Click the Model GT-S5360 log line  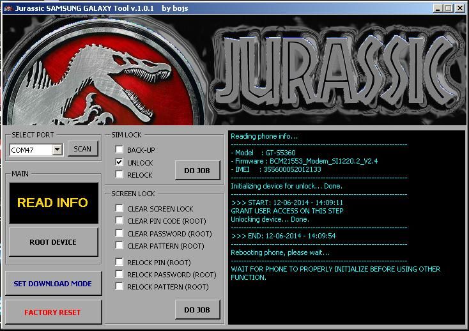click(x=263, y=153)
